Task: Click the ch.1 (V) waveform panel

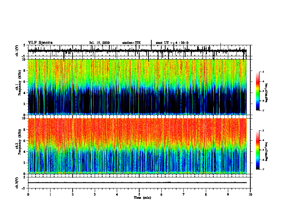Action: 139,51
